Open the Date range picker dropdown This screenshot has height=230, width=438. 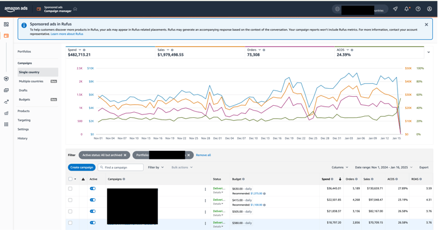[383, 167]
